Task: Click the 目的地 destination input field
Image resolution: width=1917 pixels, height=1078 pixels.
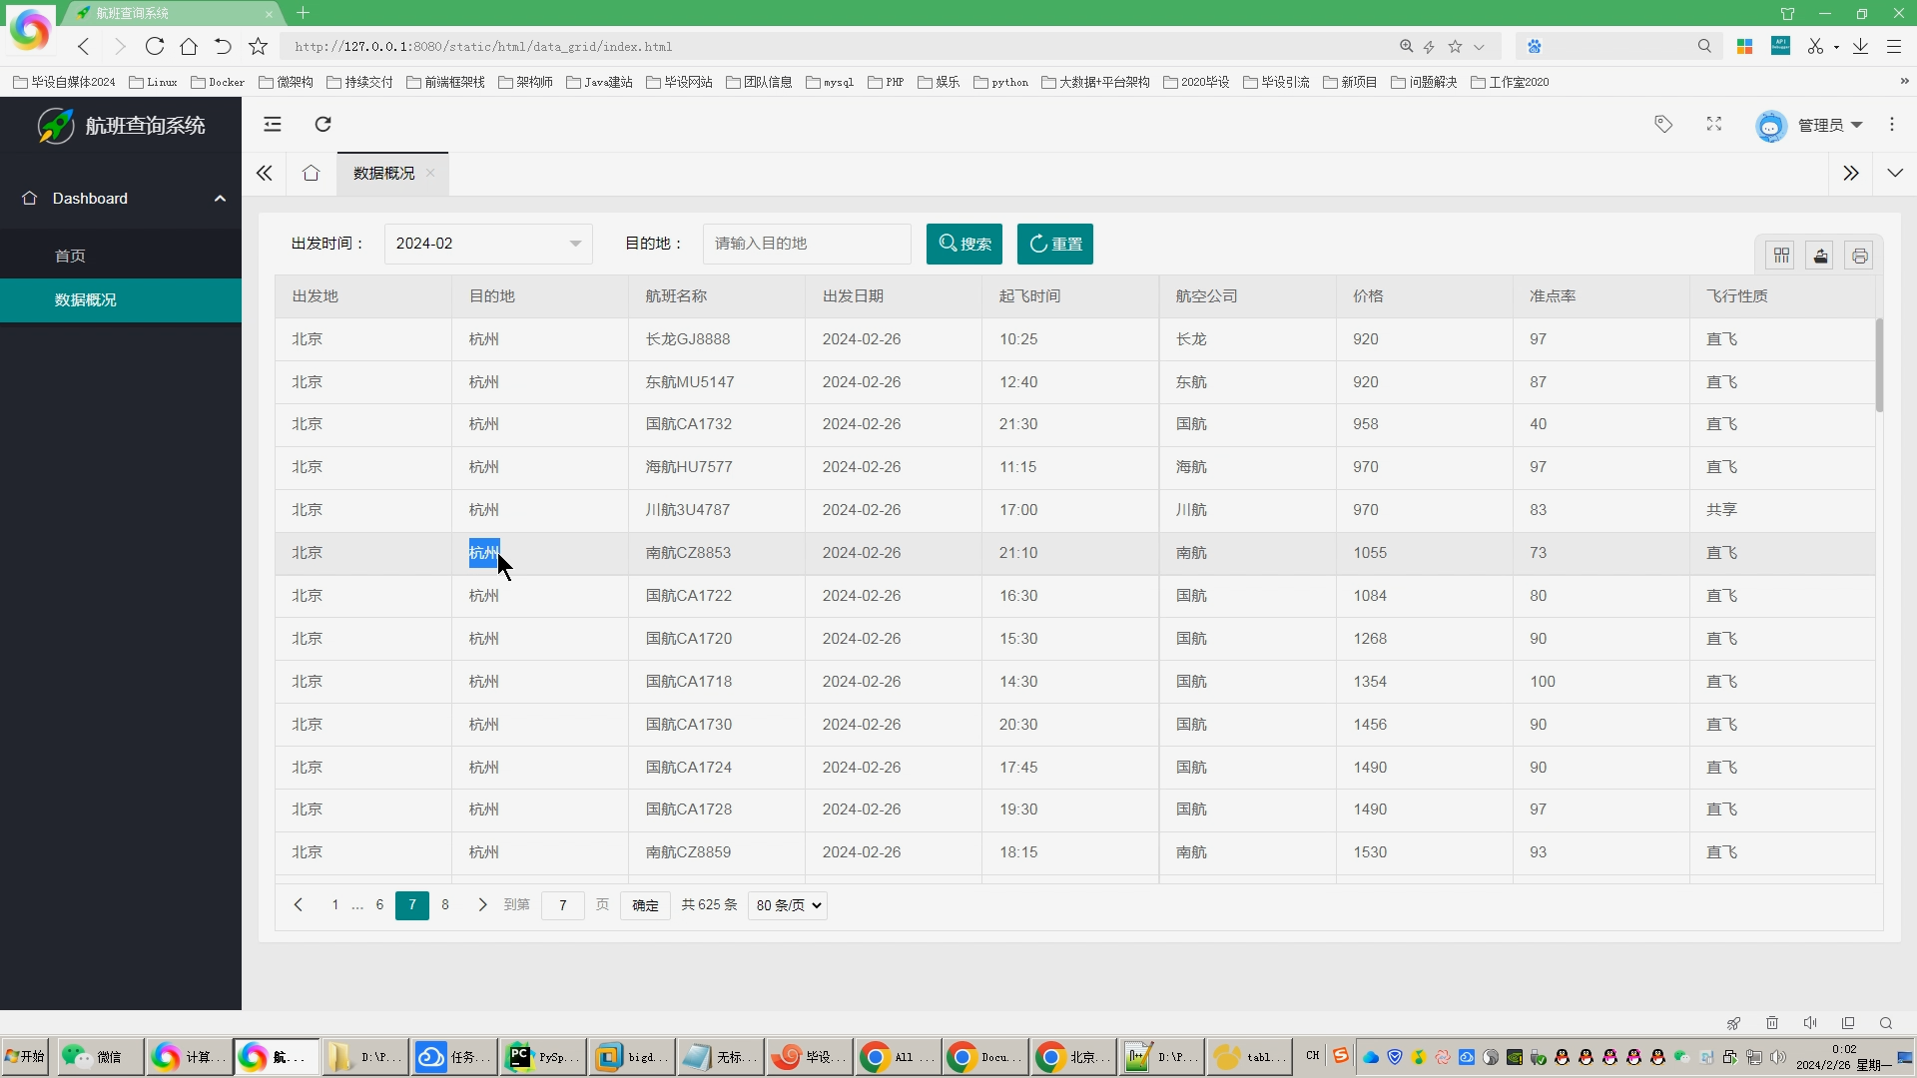Action: tap(806, 244)
